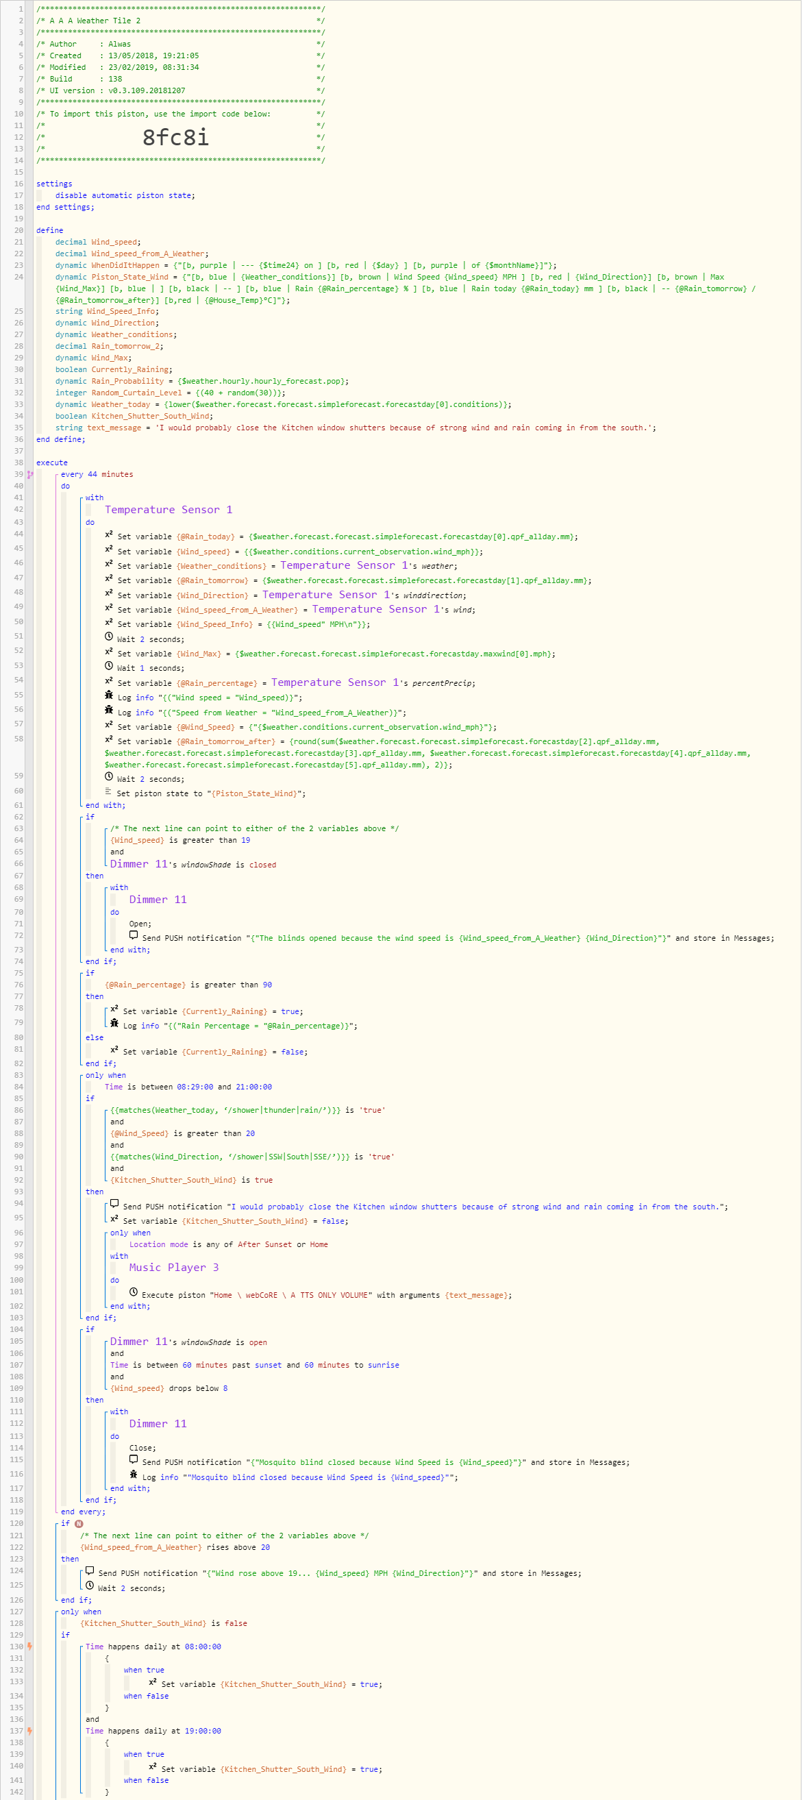Click the push icon for Wind rose above notification
The width and height of the screenshot is (807, 1800).
click(90, 1573)
